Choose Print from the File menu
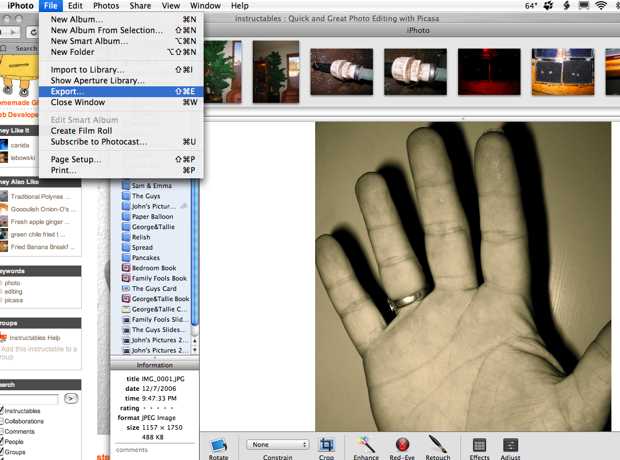Screen dimensions: 620x460 (121, 170)
